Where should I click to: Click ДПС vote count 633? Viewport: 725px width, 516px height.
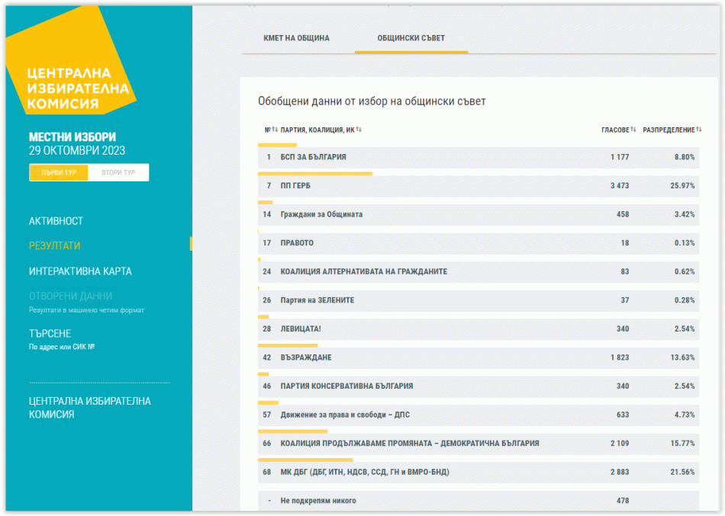click(623, 415)
